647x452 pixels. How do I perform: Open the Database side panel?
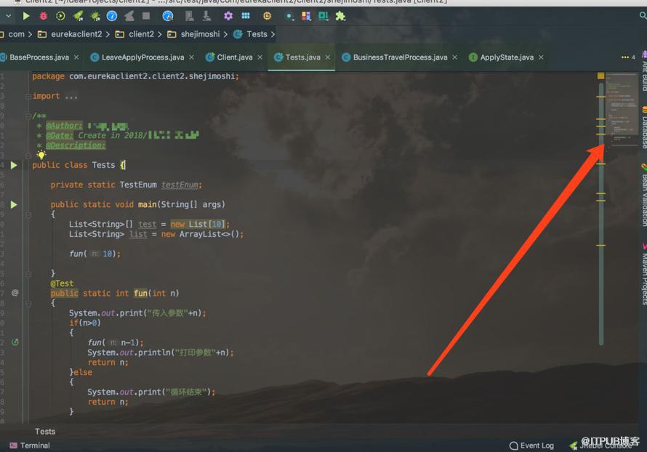click(x=643, y=127)
